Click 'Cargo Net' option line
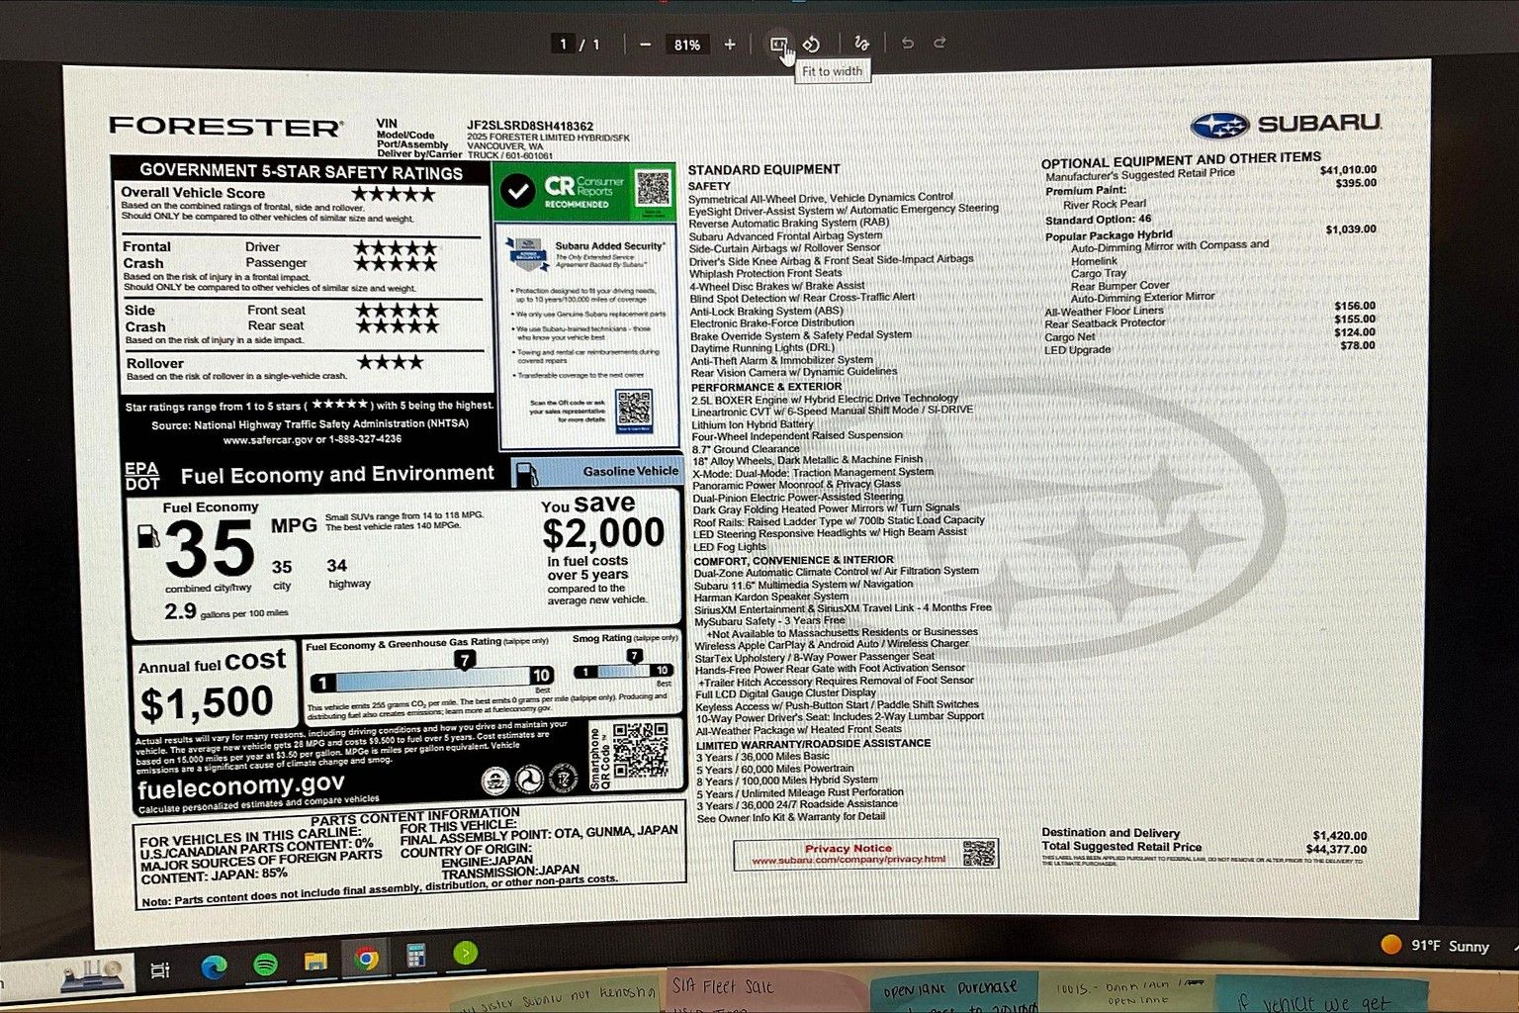The height and width of the screenshot is (1013, 1519). coord(1070,337)
